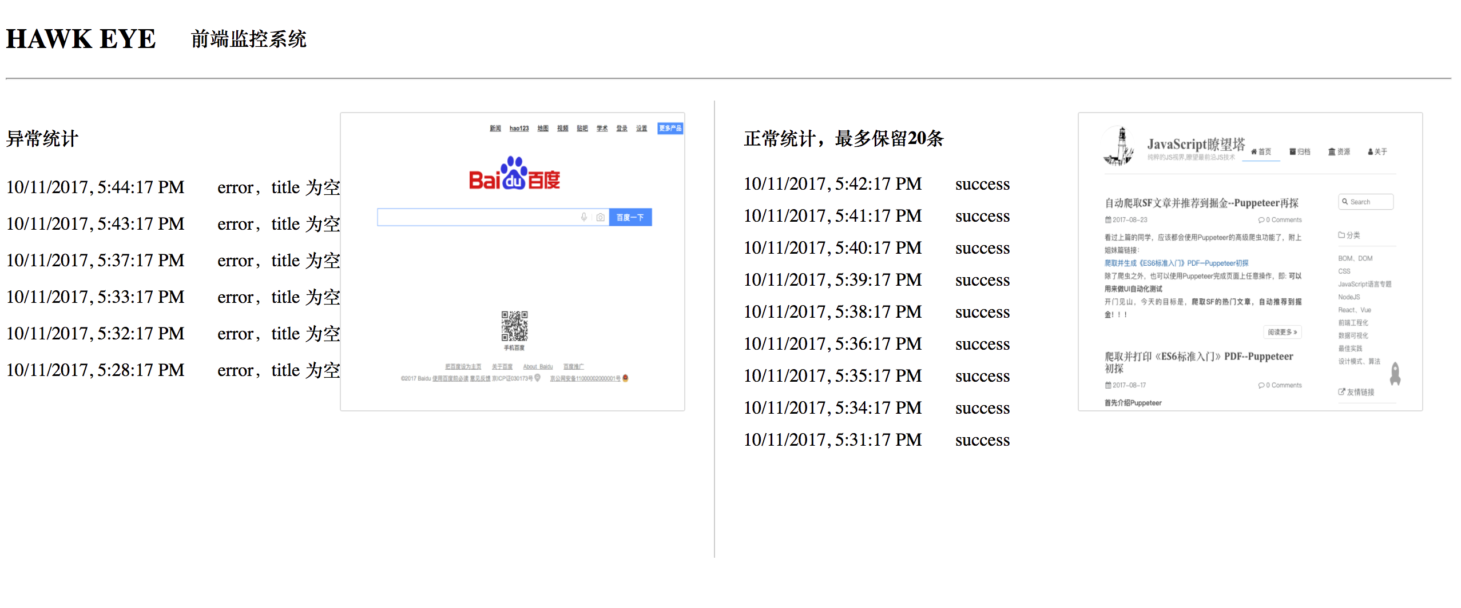Image resolution: width=1461 pixels, height=608 pixels.
Task: Select success entry at 5:40:17 PM
Action: [877, 248]
